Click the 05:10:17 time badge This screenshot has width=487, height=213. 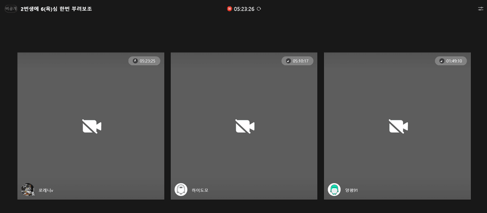pos(297,61)
